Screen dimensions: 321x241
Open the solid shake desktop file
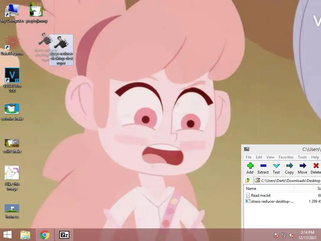pos(12,146)
